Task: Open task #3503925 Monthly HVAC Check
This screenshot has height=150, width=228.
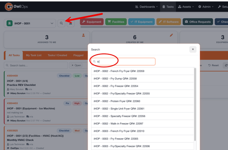Action: (46, 138)
